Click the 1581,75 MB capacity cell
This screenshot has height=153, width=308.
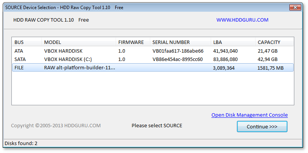click(x=271, y=67)
